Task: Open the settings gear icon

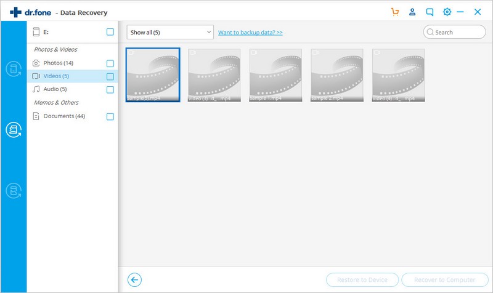Action: tap(447, 12)
